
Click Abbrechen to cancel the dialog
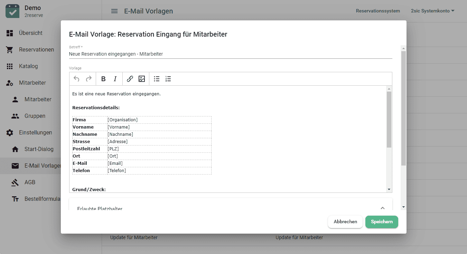[345, 222]
